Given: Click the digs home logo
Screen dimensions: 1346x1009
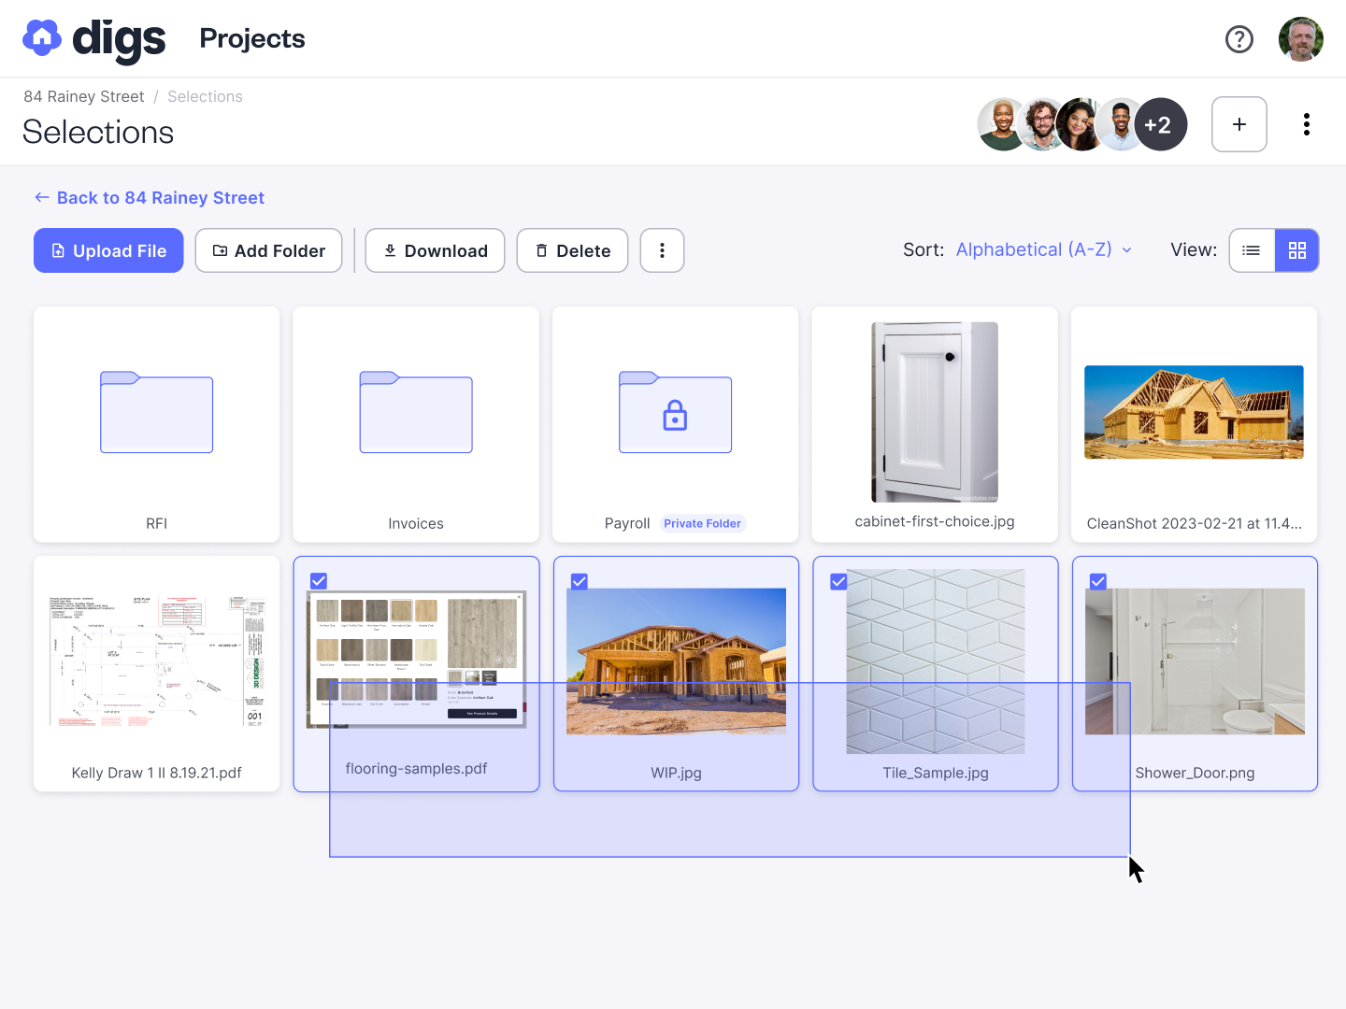Looking at the screenshot, I should (93, 38).
